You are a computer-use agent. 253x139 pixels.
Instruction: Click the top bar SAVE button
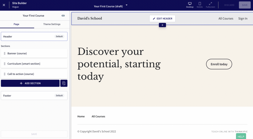pyautogui.click(x=245, y=5)
